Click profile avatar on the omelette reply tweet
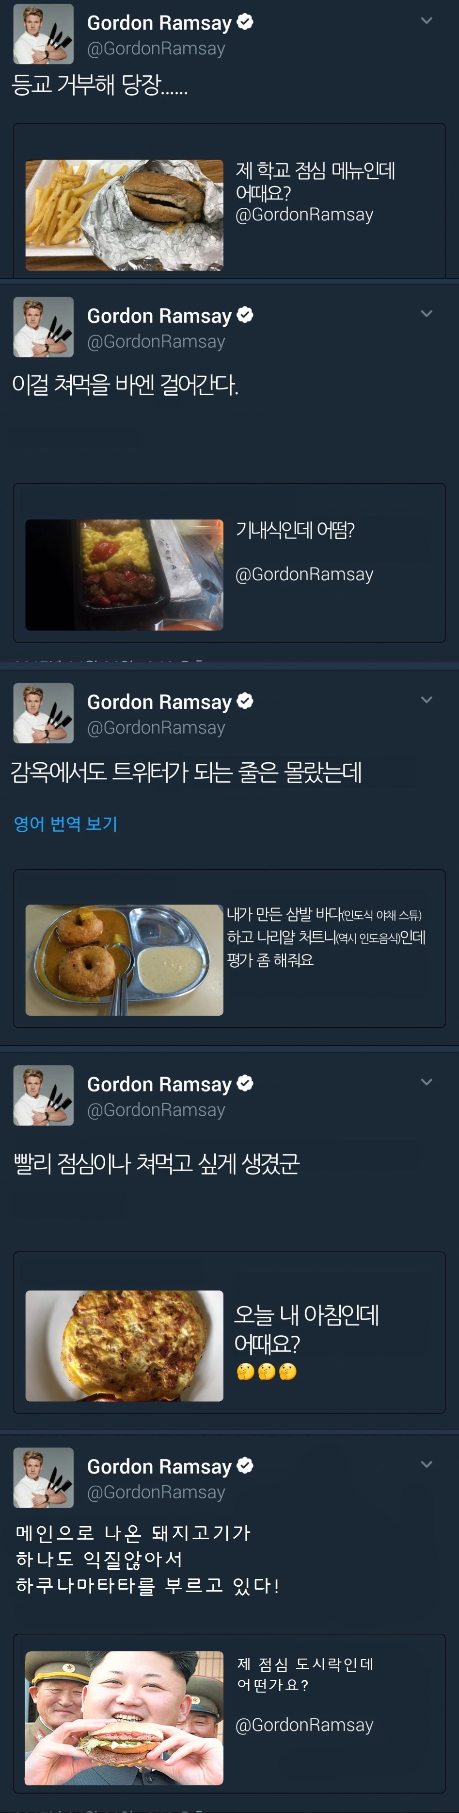Image resolution: width=459 pixels, height=1813 pixels. point(44,1095)
